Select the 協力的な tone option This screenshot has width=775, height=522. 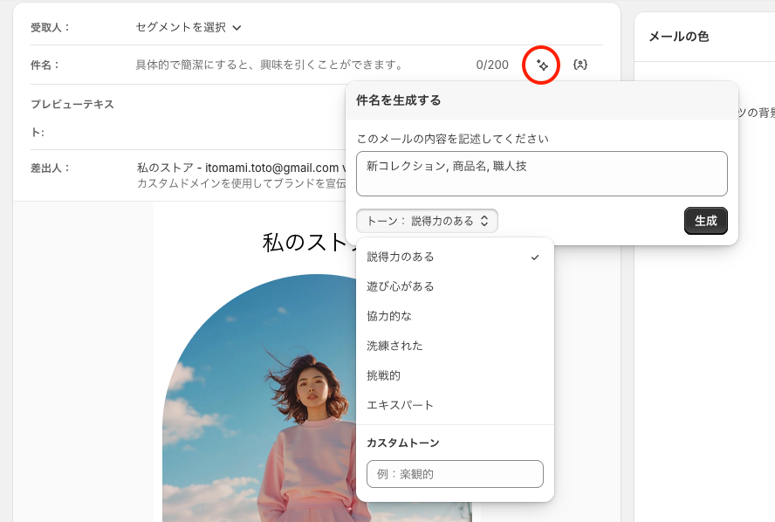coord(455,316)
